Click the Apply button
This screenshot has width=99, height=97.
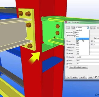(x=75, y=77)
